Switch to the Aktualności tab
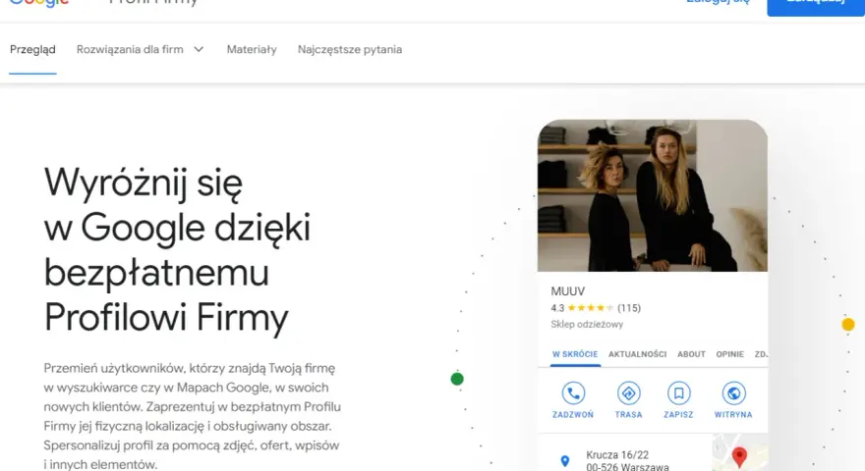Viewport: 865px width, 471px height. [637, 354]
